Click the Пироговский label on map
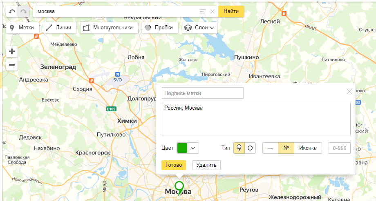 click(x=216, y=75)
